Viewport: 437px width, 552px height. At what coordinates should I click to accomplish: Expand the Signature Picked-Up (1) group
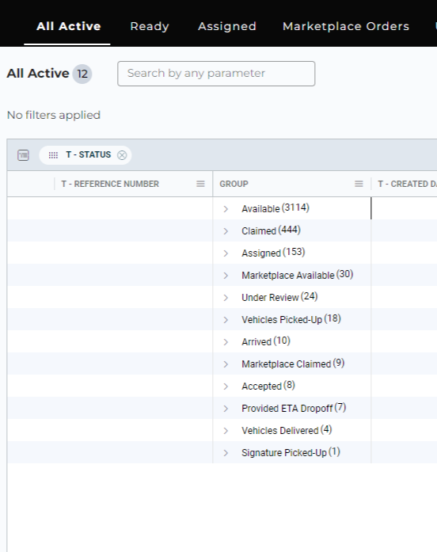pos(226,453)
